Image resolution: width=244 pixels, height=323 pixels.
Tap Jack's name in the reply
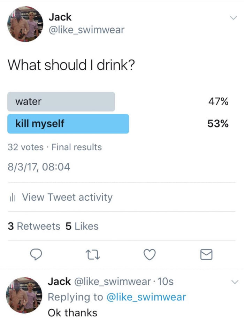click(x=59, y=282)
